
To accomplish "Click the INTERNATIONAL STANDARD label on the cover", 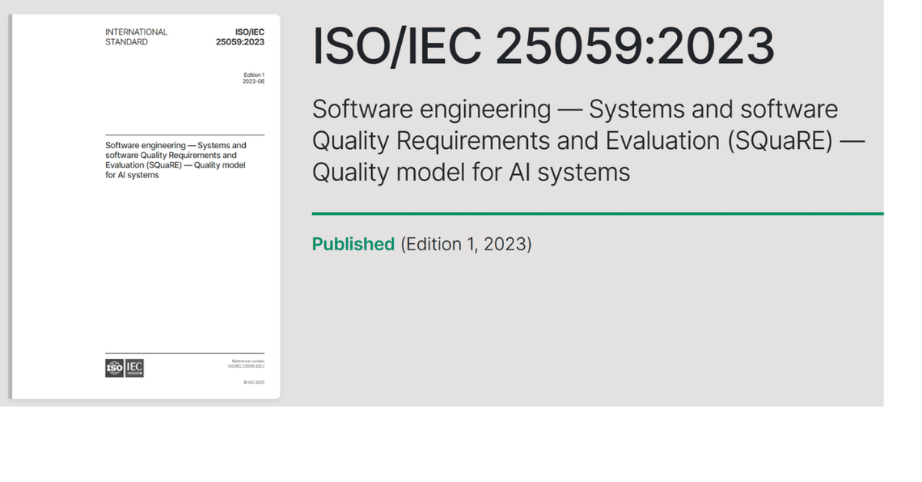I will (136, 36).
